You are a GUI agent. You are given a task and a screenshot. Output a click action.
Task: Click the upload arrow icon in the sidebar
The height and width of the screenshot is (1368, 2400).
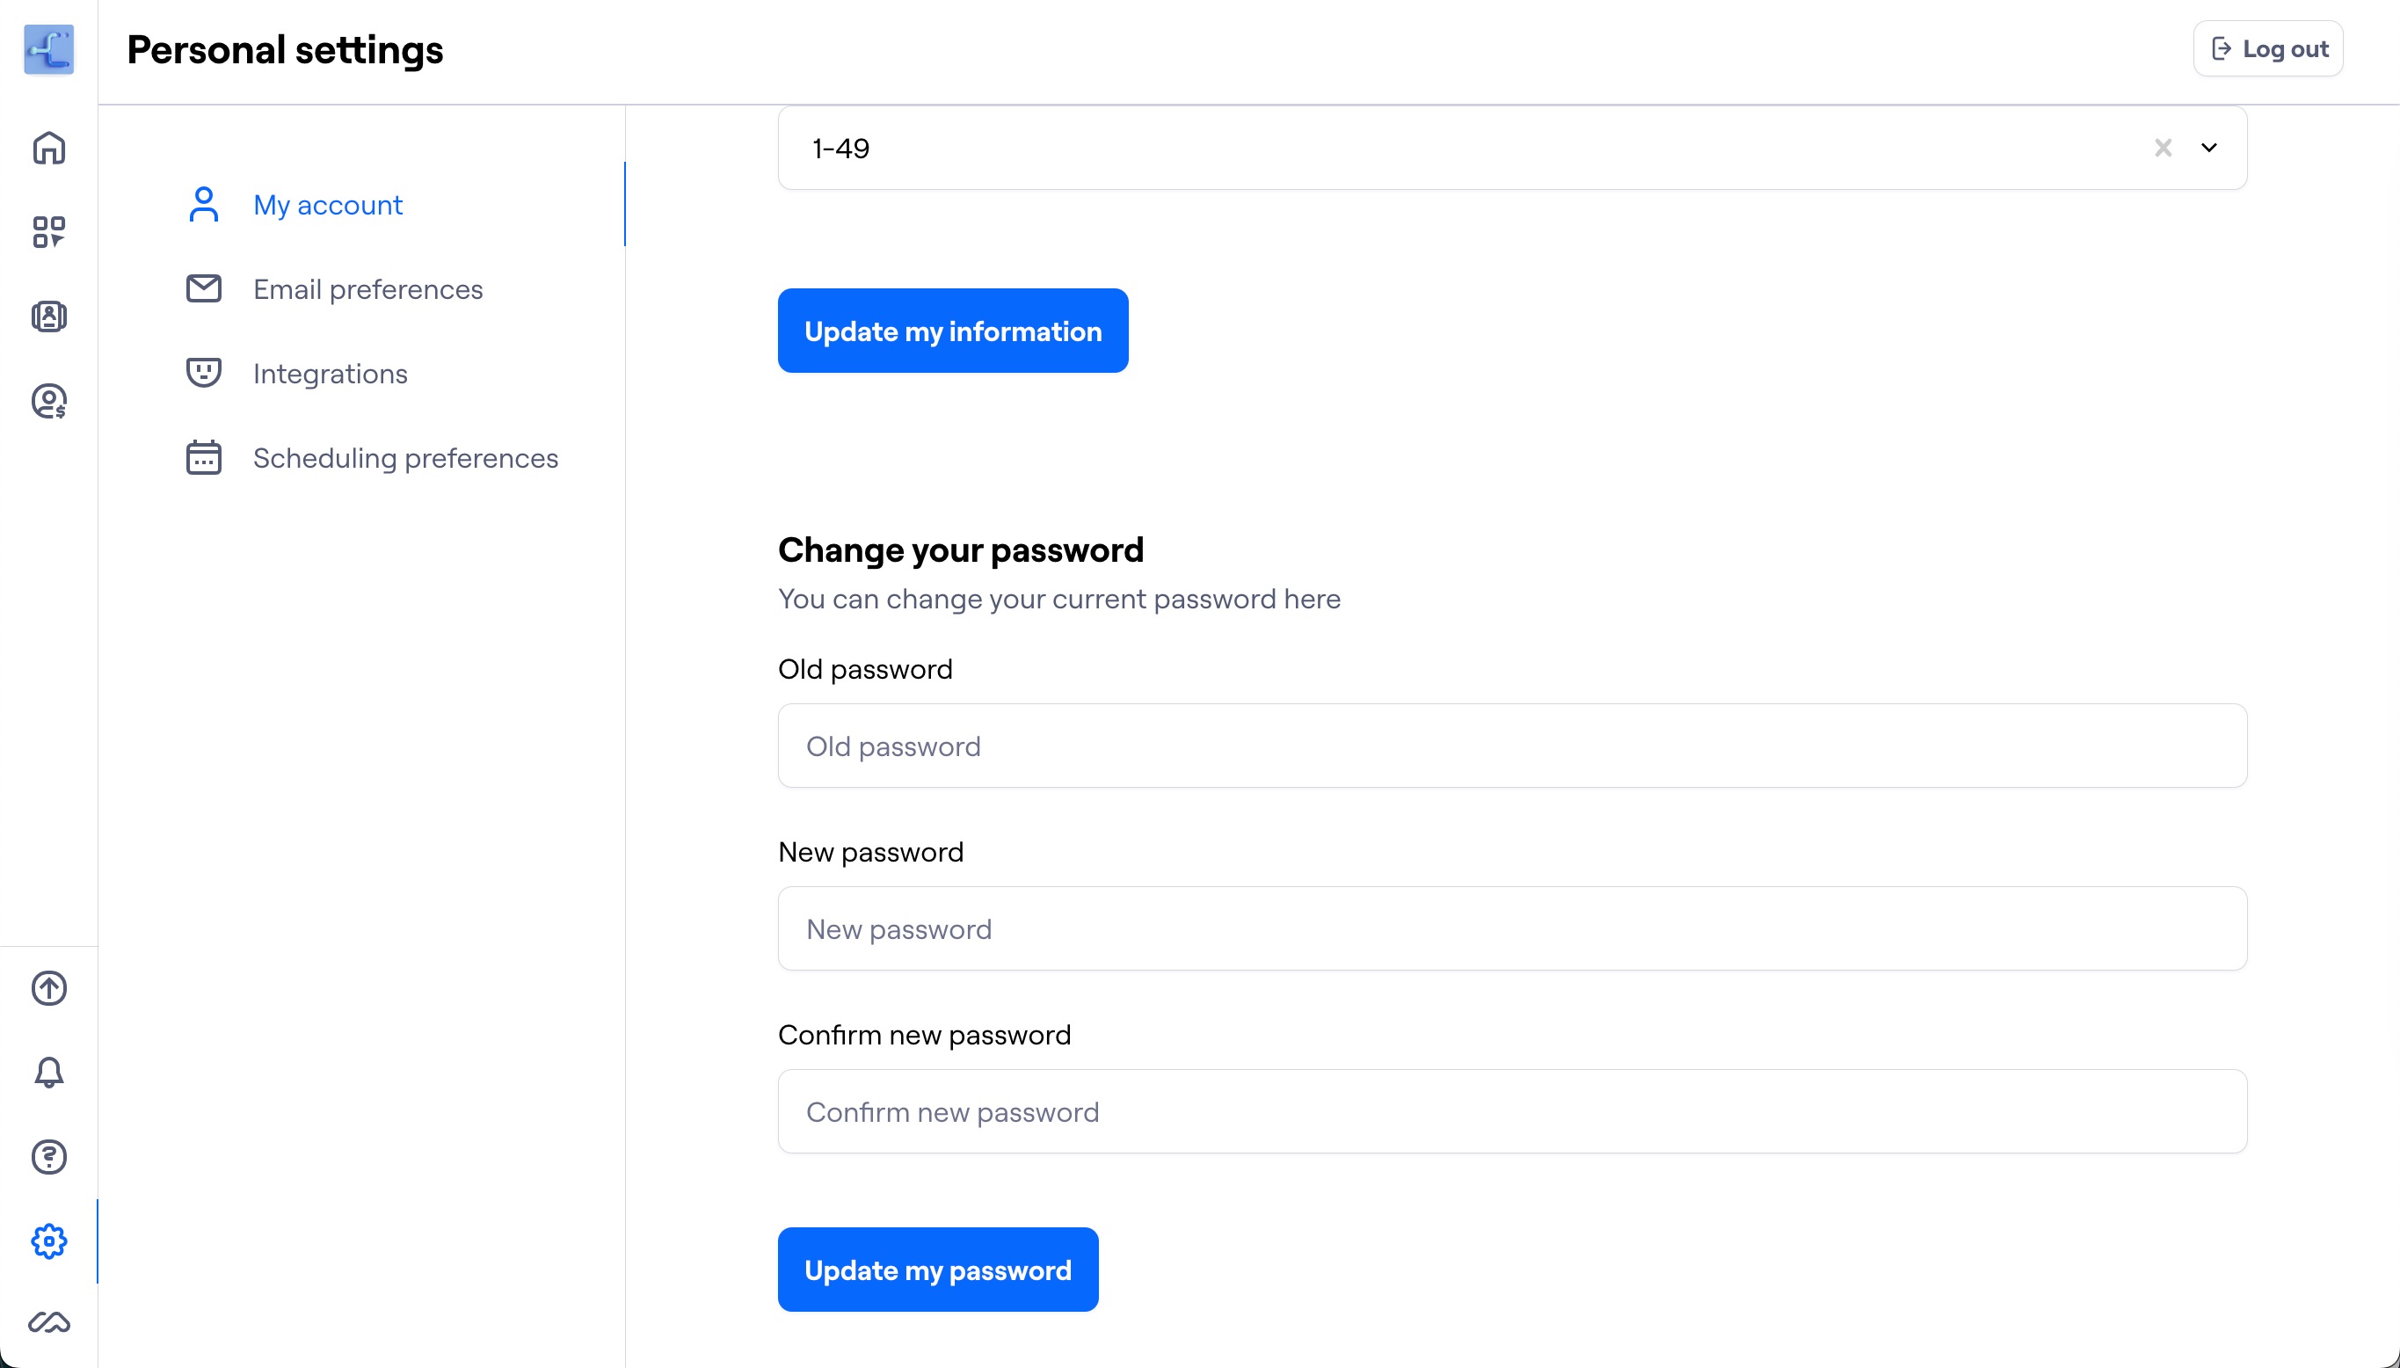point(49,988)
